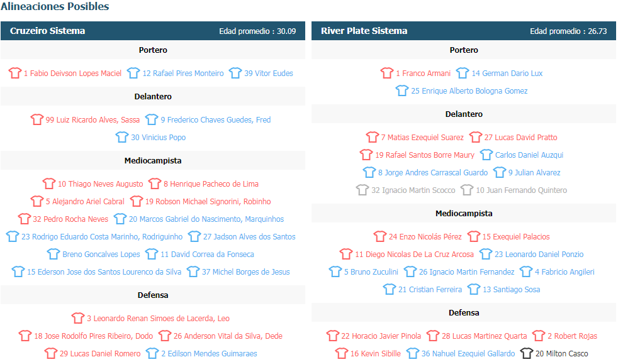
Task: Click blue jersey icon next to Vitor Eudes
Action: click(235, 73)
